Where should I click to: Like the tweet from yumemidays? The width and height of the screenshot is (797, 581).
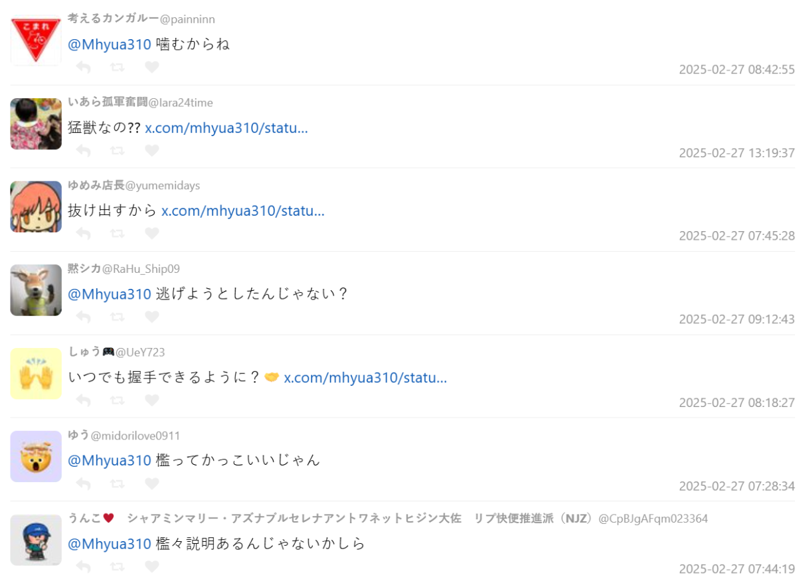tap(152, 234)
